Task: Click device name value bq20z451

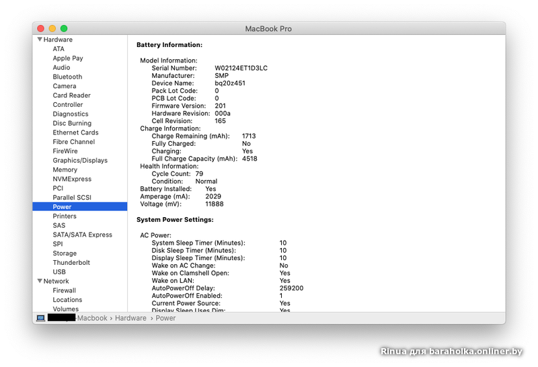Action: [230, 83]
